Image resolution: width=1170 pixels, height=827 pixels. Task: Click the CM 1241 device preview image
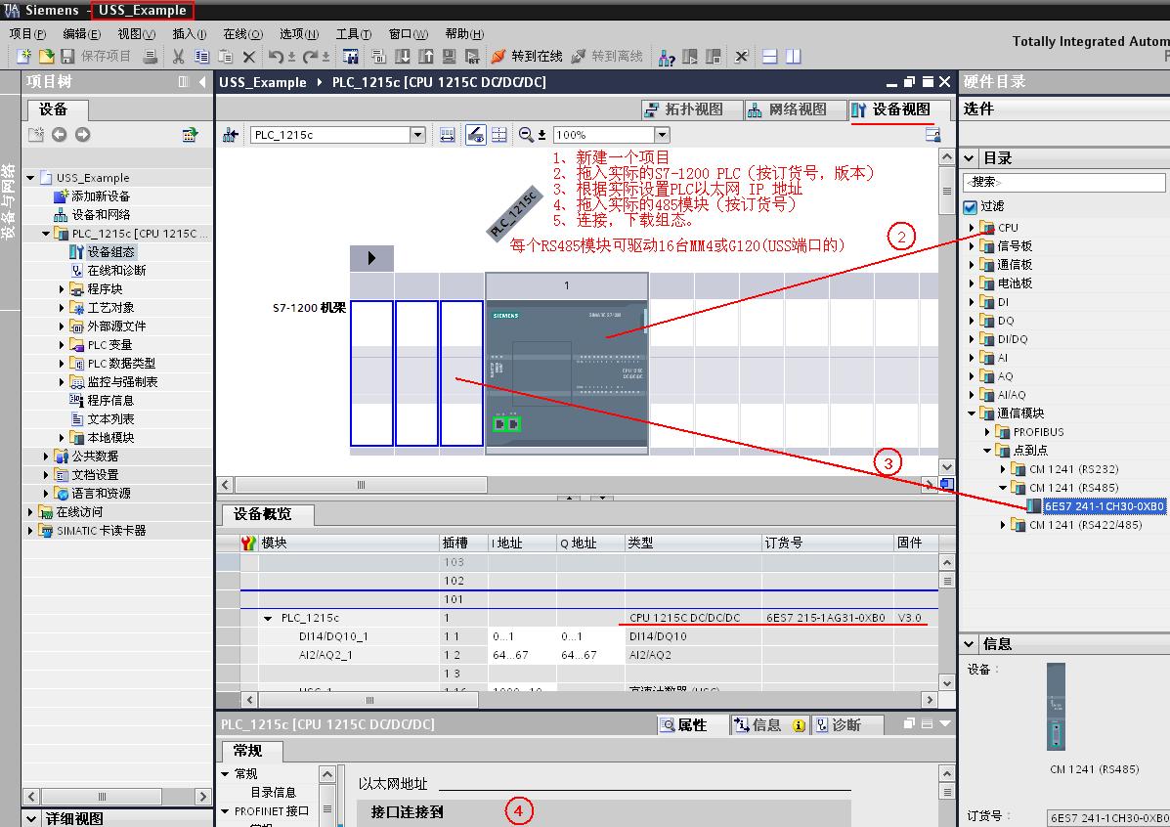pyautogui.click(x=1055, y=706)
